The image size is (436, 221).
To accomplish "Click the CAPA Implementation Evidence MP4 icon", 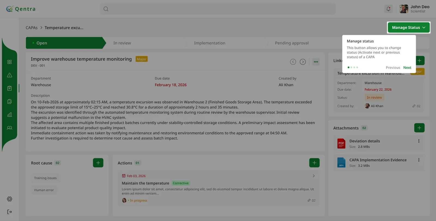I will 341,162.
